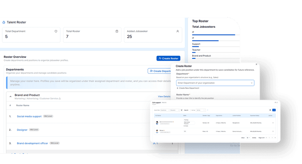
Task: Click the Total Roster card
Action: 92,35
